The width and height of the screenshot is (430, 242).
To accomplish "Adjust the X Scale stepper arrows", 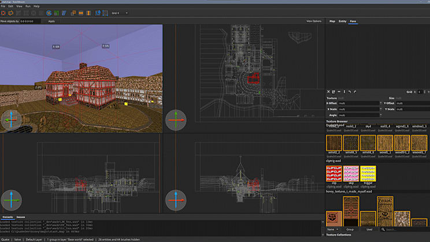I will click(380, 109).
